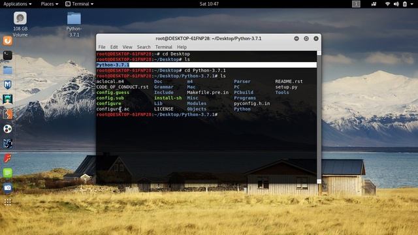Screen dimensions: 418x235
Task: Click the PCbuild directory name
Action: point(244,93)
